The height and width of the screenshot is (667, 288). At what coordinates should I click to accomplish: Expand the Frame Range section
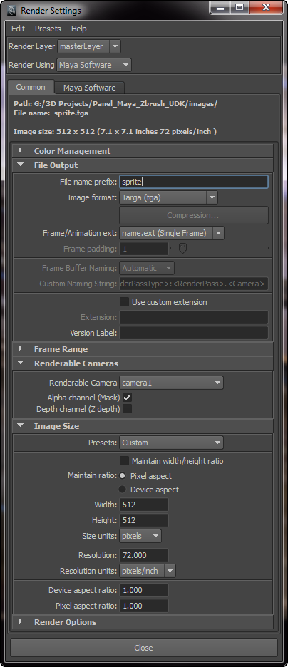[x=143, y=348]
